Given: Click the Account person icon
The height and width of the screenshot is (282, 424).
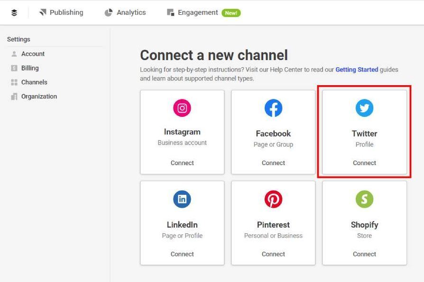Looking at the screenshot, I should click(x=14, y=54).
